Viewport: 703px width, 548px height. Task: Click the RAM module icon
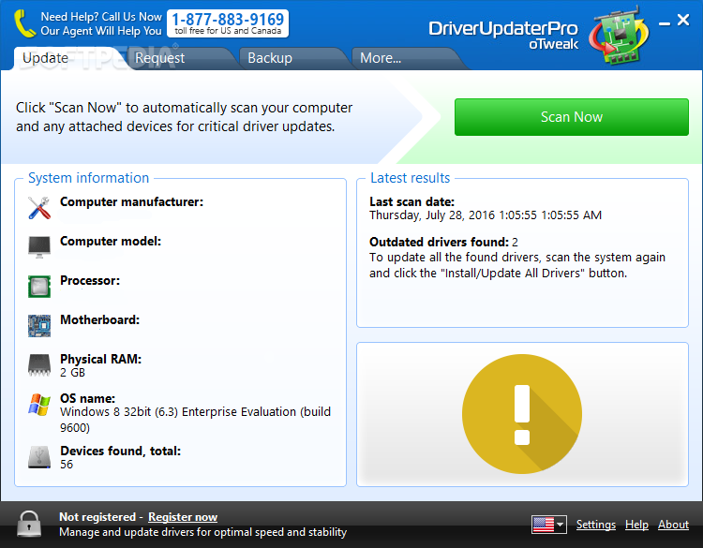click(x=39, y=365)
